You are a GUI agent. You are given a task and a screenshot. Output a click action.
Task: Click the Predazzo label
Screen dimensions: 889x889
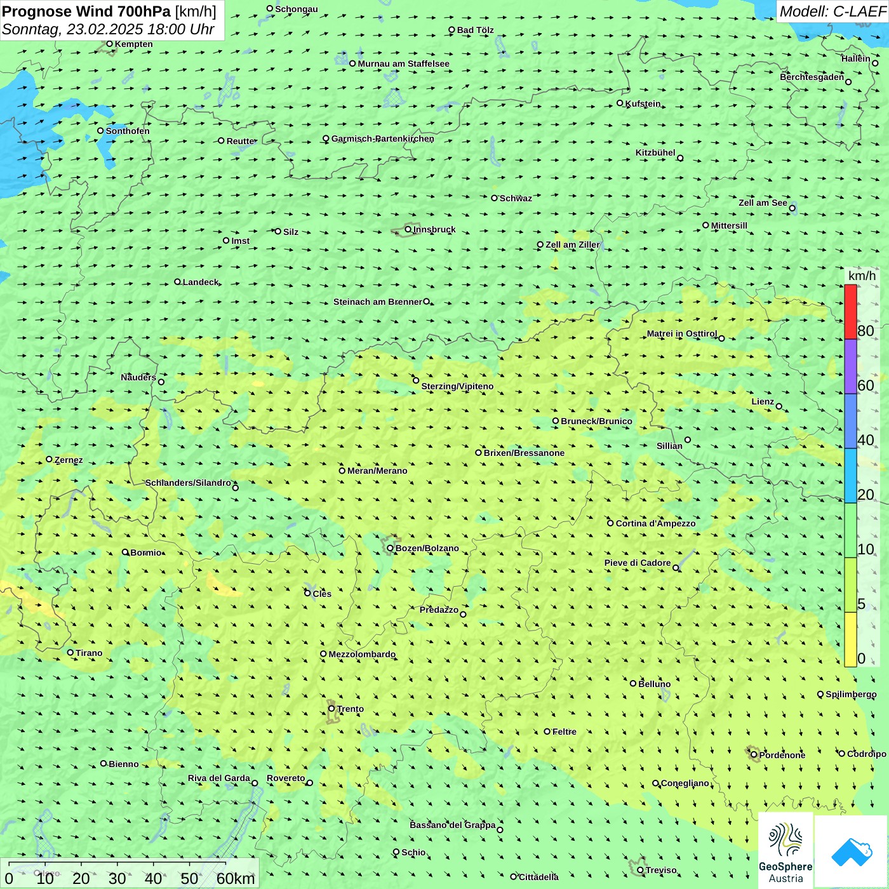[x=439, y=610]
